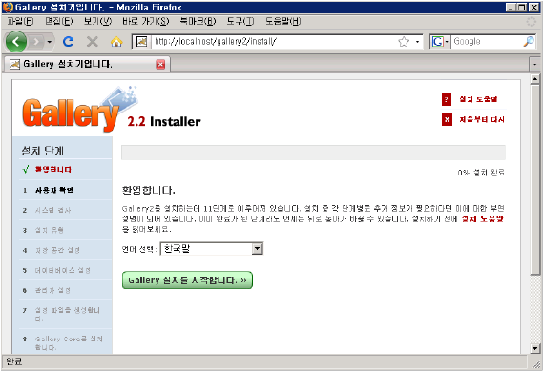The image size is (543, 371).
Task: Click the red question mark help icon
Action: point(447,99)
